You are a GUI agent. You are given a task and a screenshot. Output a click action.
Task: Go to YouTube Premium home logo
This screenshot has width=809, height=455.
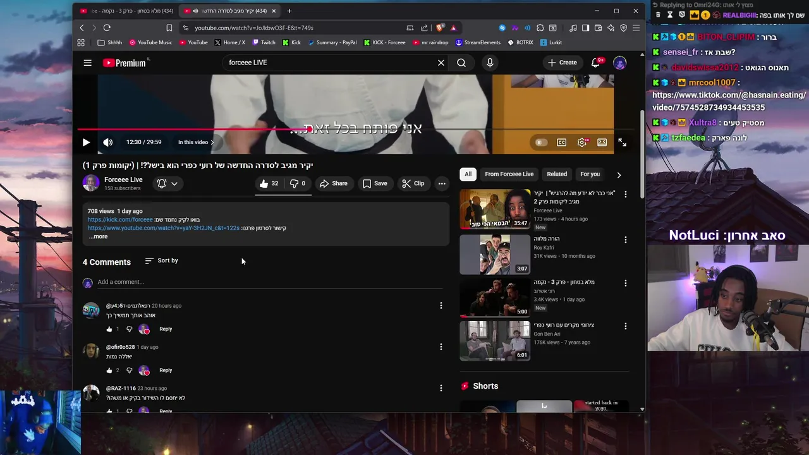pos(124,63)
